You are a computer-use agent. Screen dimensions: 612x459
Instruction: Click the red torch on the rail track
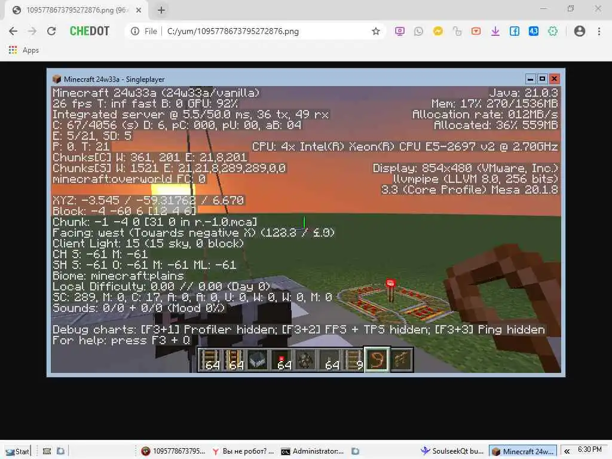point(390,290)
